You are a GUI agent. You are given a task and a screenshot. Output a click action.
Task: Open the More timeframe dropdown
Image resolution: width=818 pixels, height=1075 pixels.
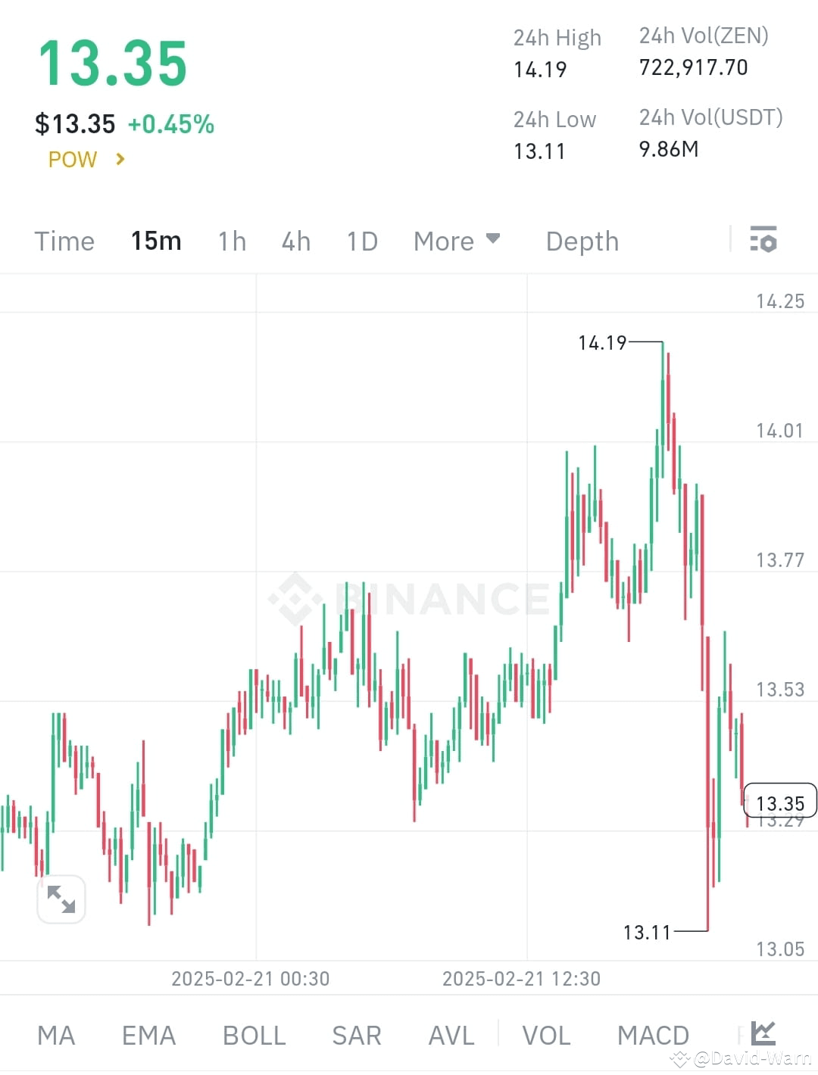coord(457,241)
